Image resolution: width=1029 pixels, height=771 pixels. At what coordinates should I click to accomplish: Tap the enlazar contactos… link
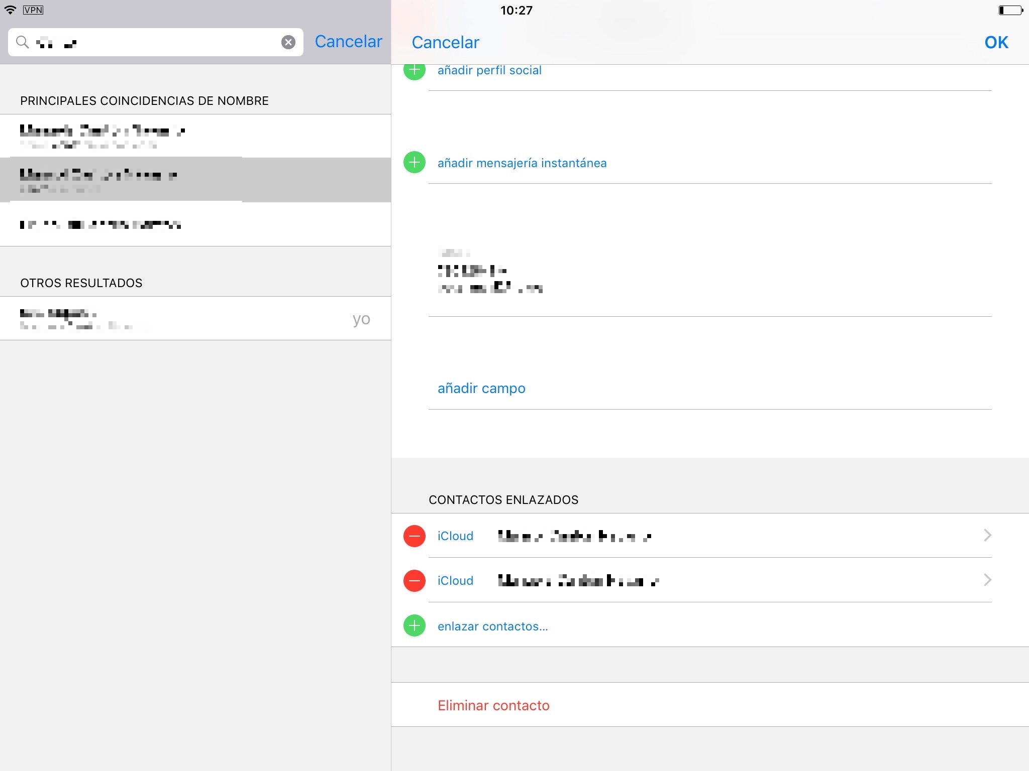pos(492,626)
